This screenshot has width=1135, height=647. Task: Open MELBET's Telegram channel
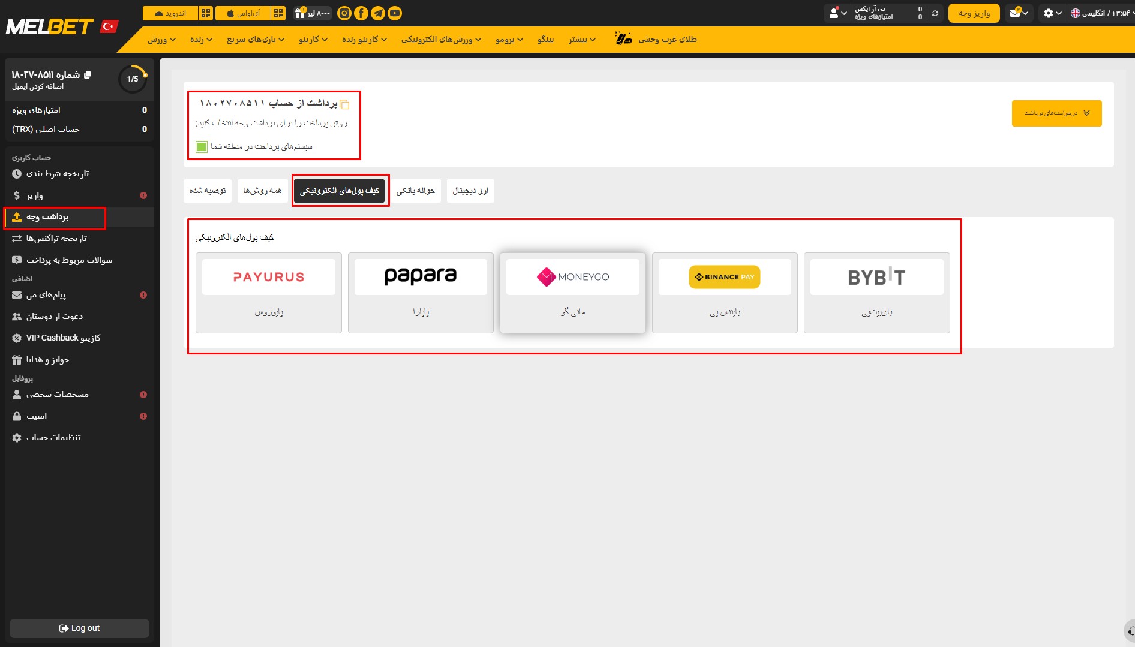point(378,13)
